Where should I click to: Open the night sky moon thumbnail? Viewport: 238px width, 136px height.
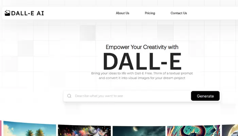139,131
